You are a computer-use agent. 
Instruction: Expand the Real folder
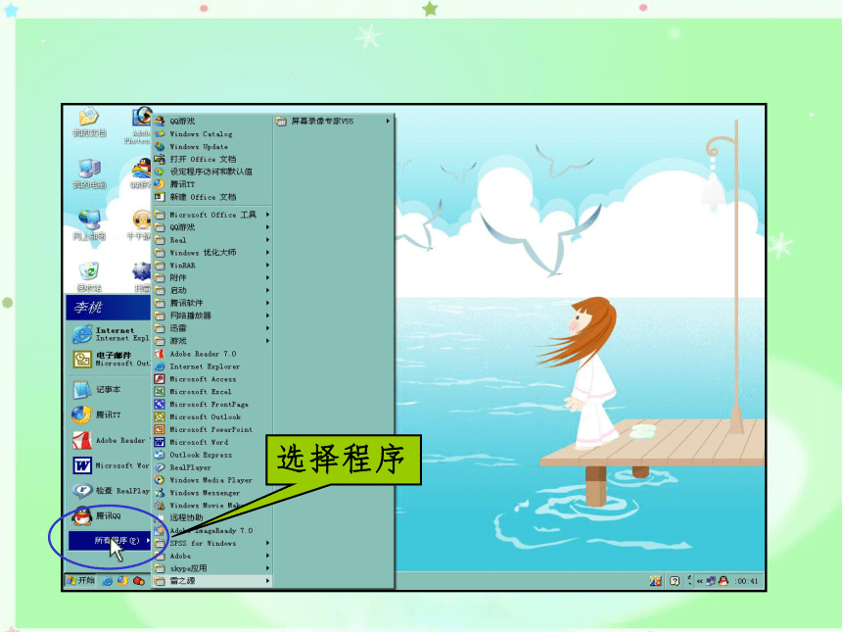click(x=212, y=240)
